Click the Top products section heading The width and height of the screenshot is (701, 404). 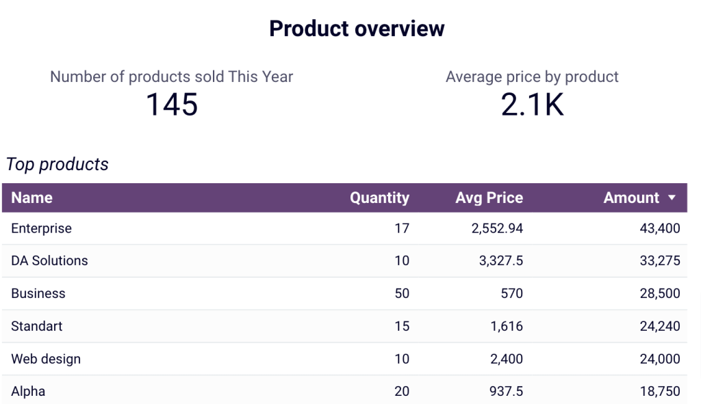[x=57, y=164]
